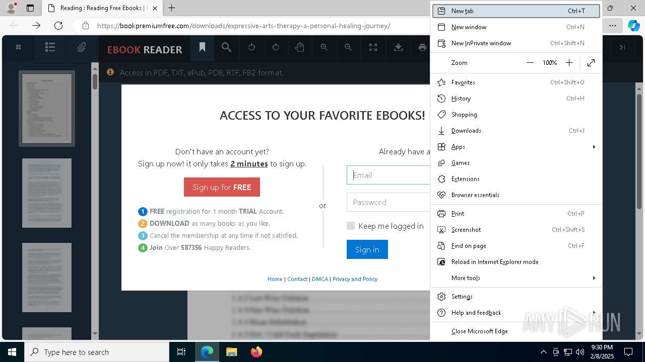The image size is (645, 362).
Task: Open Games from Edge menu
Action: point(516,163)
